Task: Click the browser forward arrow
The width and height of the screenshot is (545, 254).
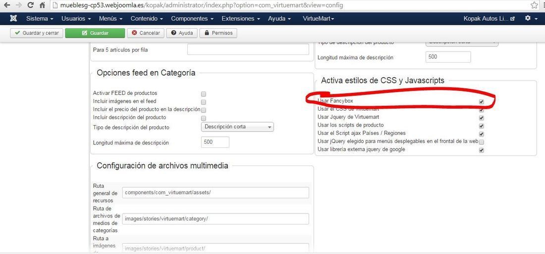Action: (19, 5)
